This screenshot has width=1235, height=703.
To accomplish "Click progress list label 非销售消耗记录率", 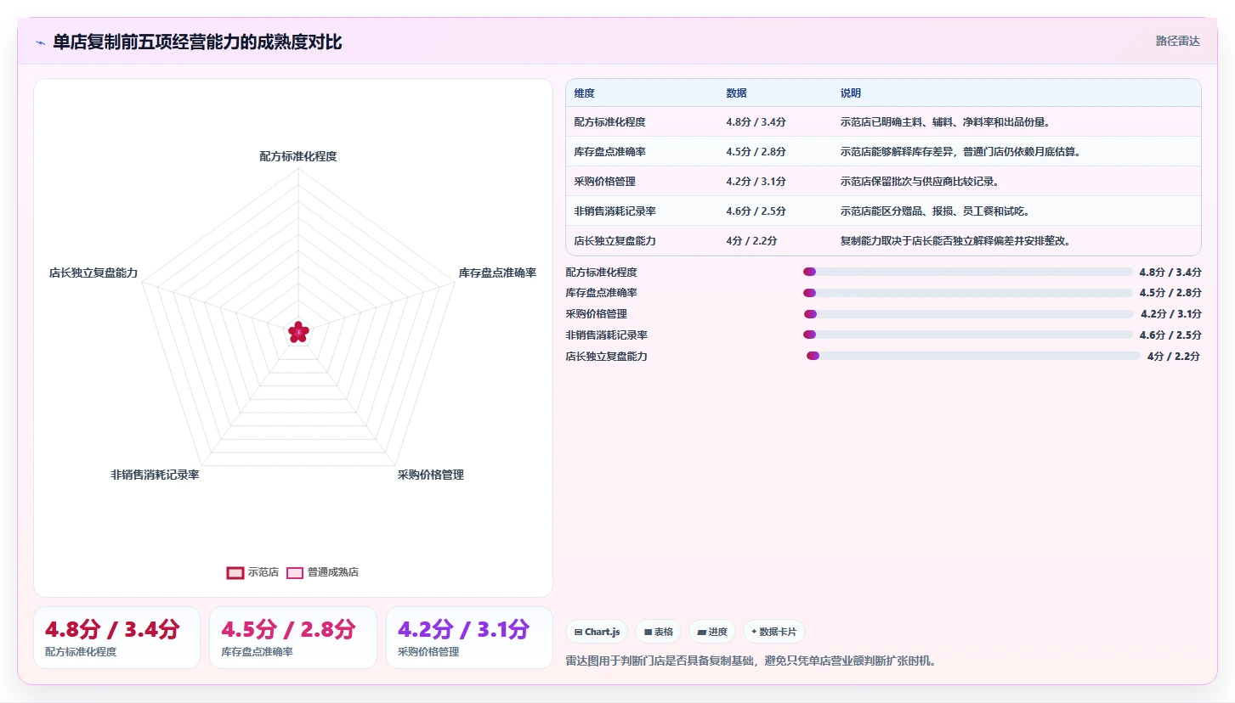I will tap(606, 335).
